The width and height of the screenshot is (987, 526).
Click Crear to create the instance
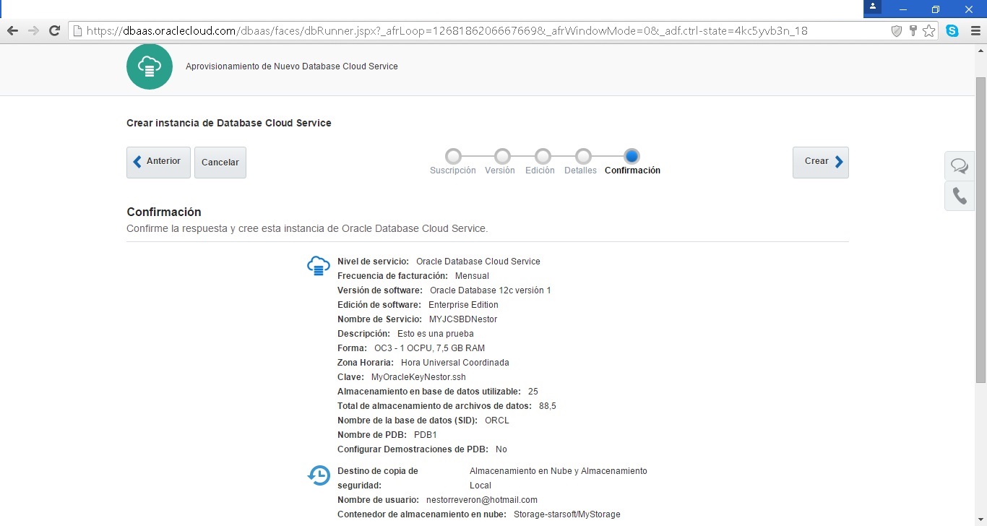tap(820, 162)
